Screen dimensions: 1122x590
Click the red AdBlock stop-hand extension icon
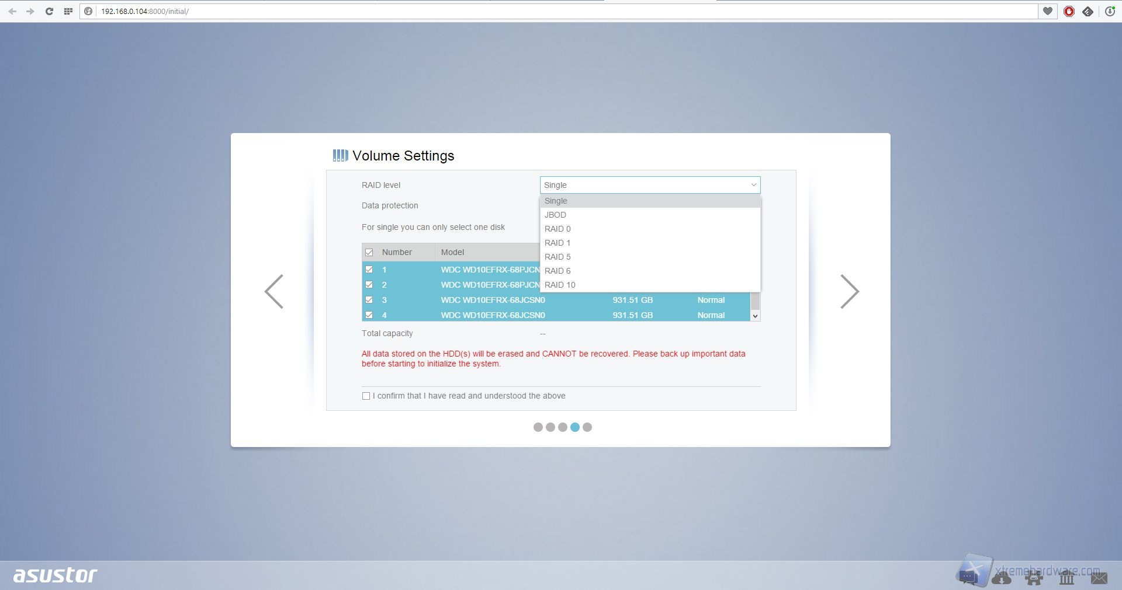(x=1069, y=11)
